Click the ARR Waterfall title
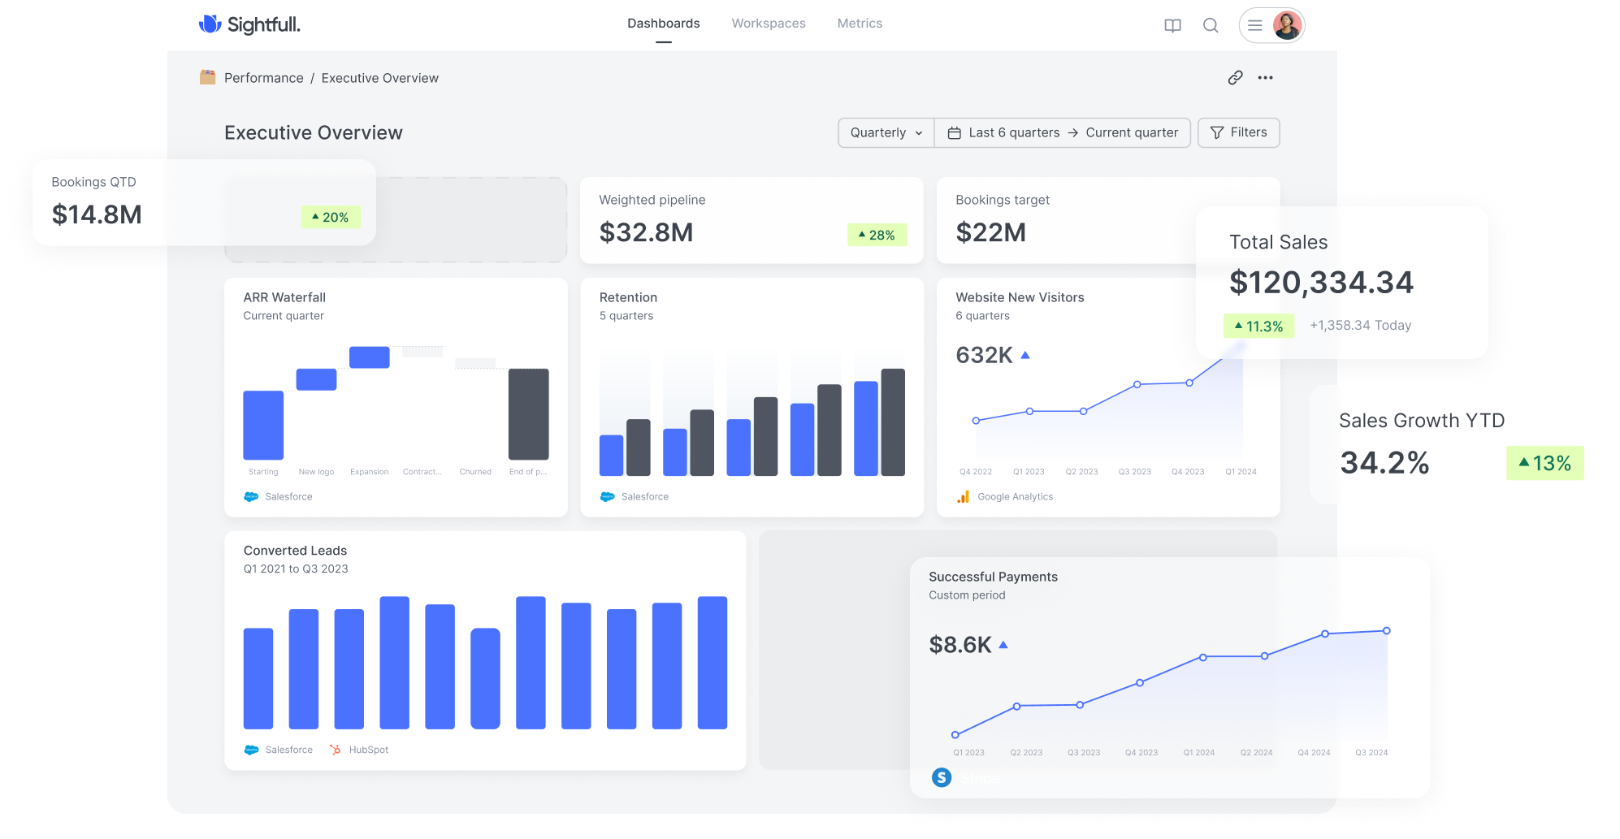The height and width of the screenshot is (839, 1620). pos(284,297)
